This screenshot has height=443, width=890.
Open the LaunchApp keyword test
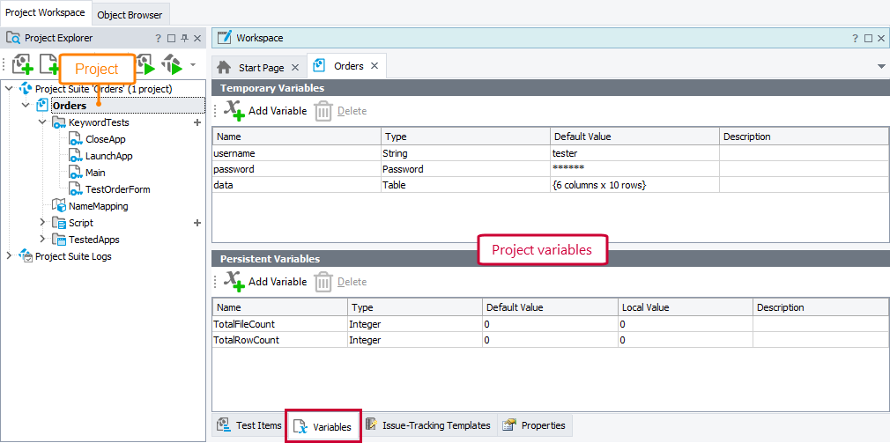click(x=108, y=156)
